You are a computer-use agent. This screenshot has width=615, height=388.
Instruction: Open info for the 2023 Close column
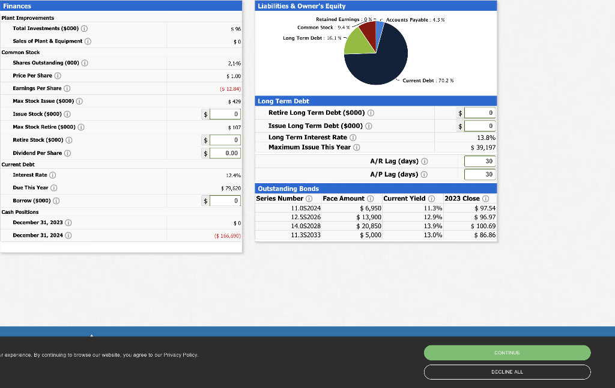[x=485, y=198]
